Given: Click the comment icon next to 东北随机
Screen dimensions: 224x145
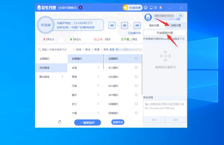Looking at the screenshot, I should click(x=136, y=68).
